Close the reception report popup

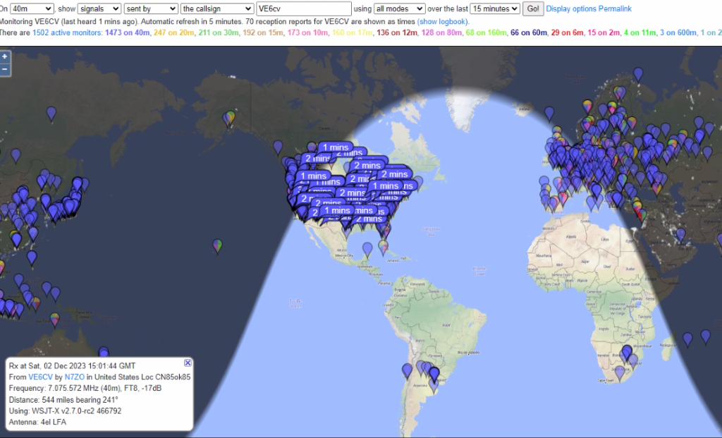(188, 363)
